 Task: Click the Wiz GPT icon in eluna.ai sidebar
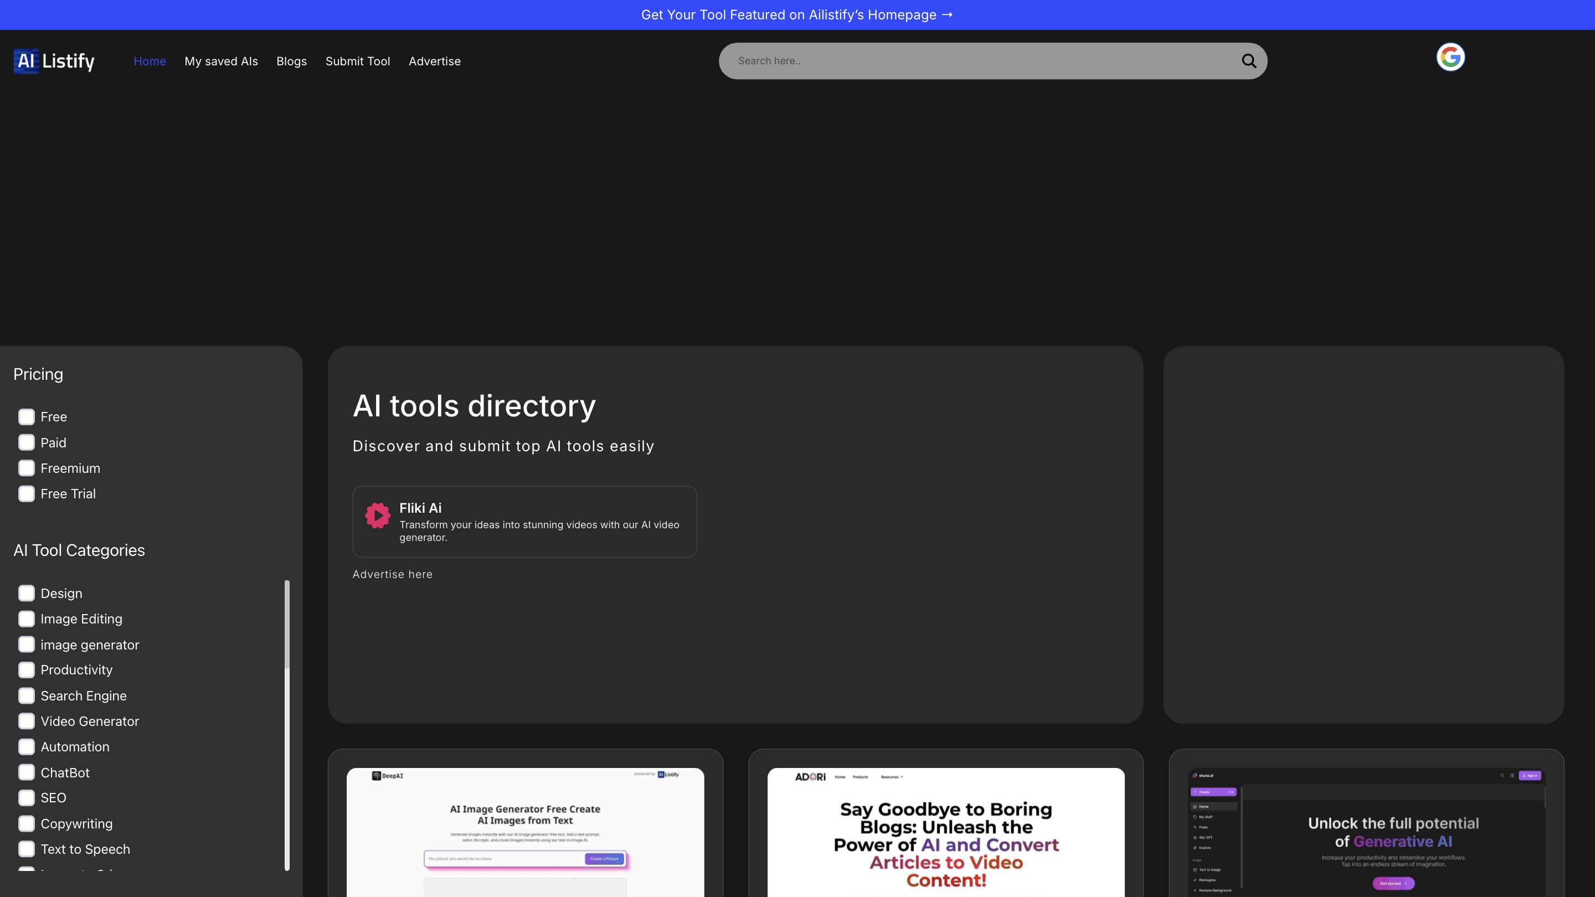coord(1195,838)
